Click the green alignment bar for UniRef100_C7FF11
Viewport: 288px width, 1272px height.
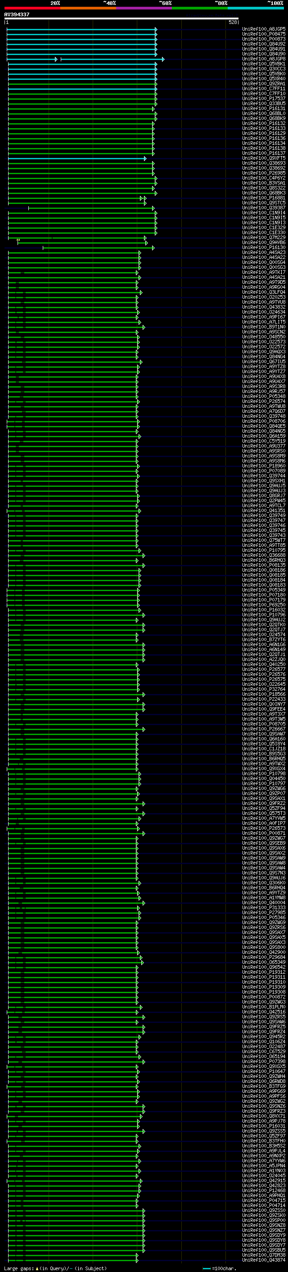(x=82, y=89)
